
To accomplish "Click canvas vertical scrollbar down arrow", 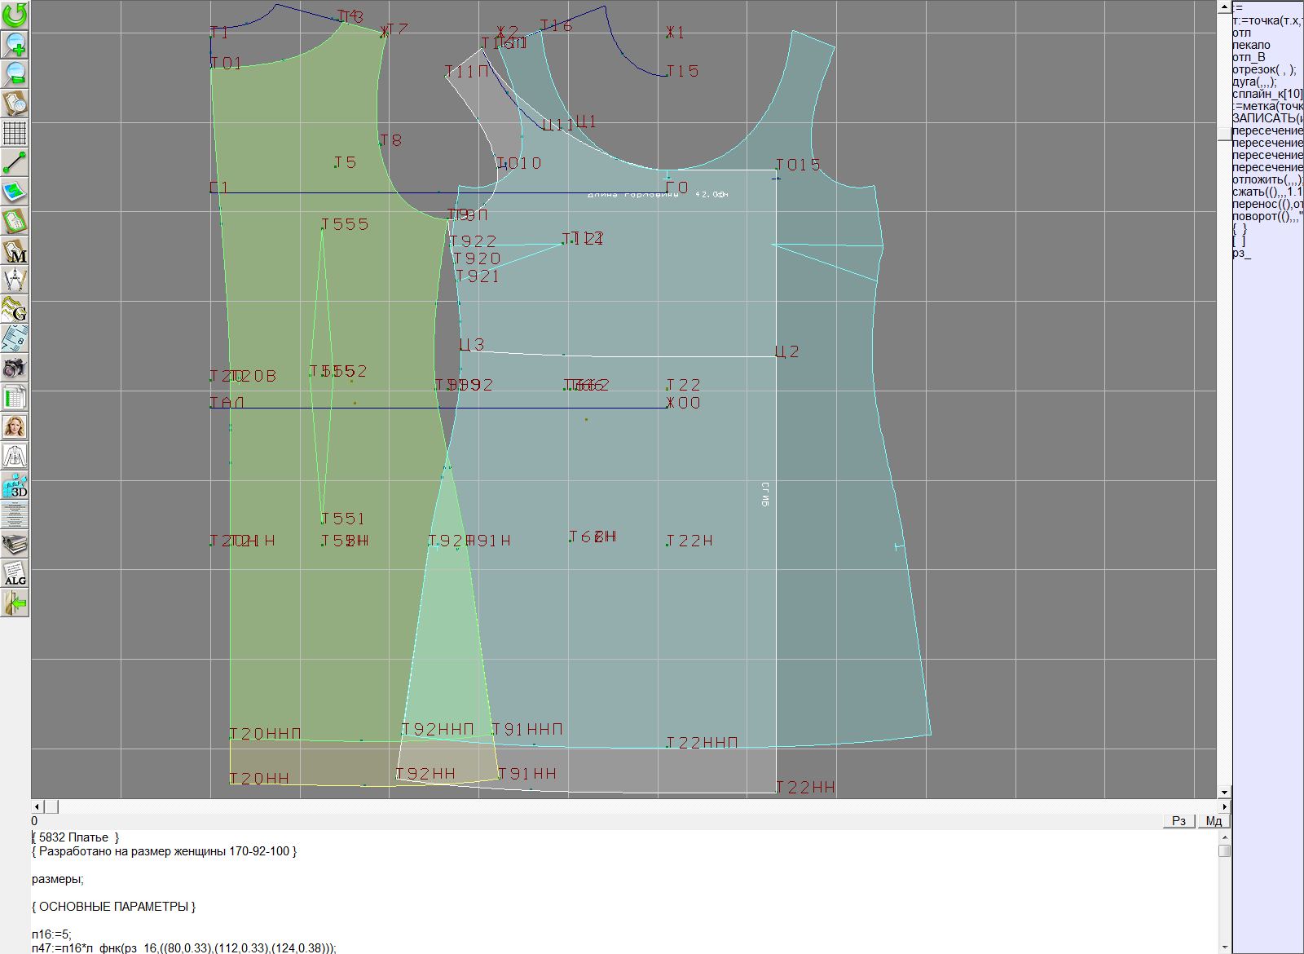I will [1223, 792].
